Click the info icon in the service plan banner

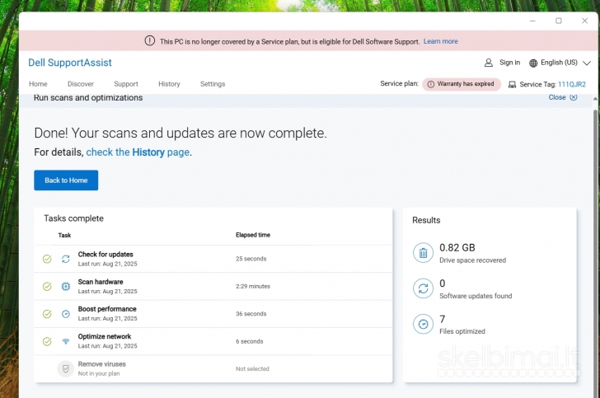(150, 40)
